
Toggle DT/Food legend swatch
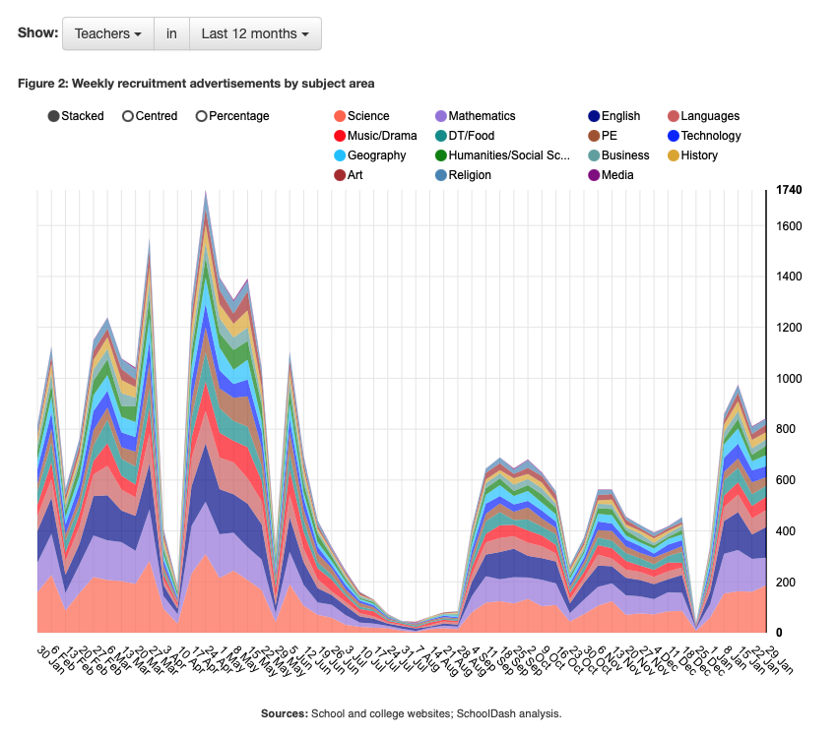point(441,136)
